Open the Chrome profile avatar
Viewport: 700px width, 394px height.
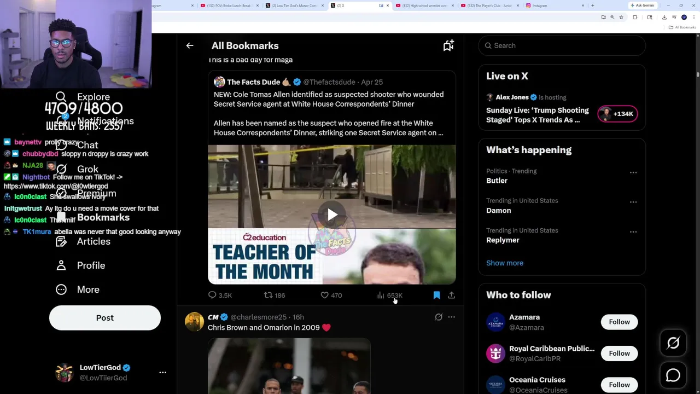tap(684, 18)
